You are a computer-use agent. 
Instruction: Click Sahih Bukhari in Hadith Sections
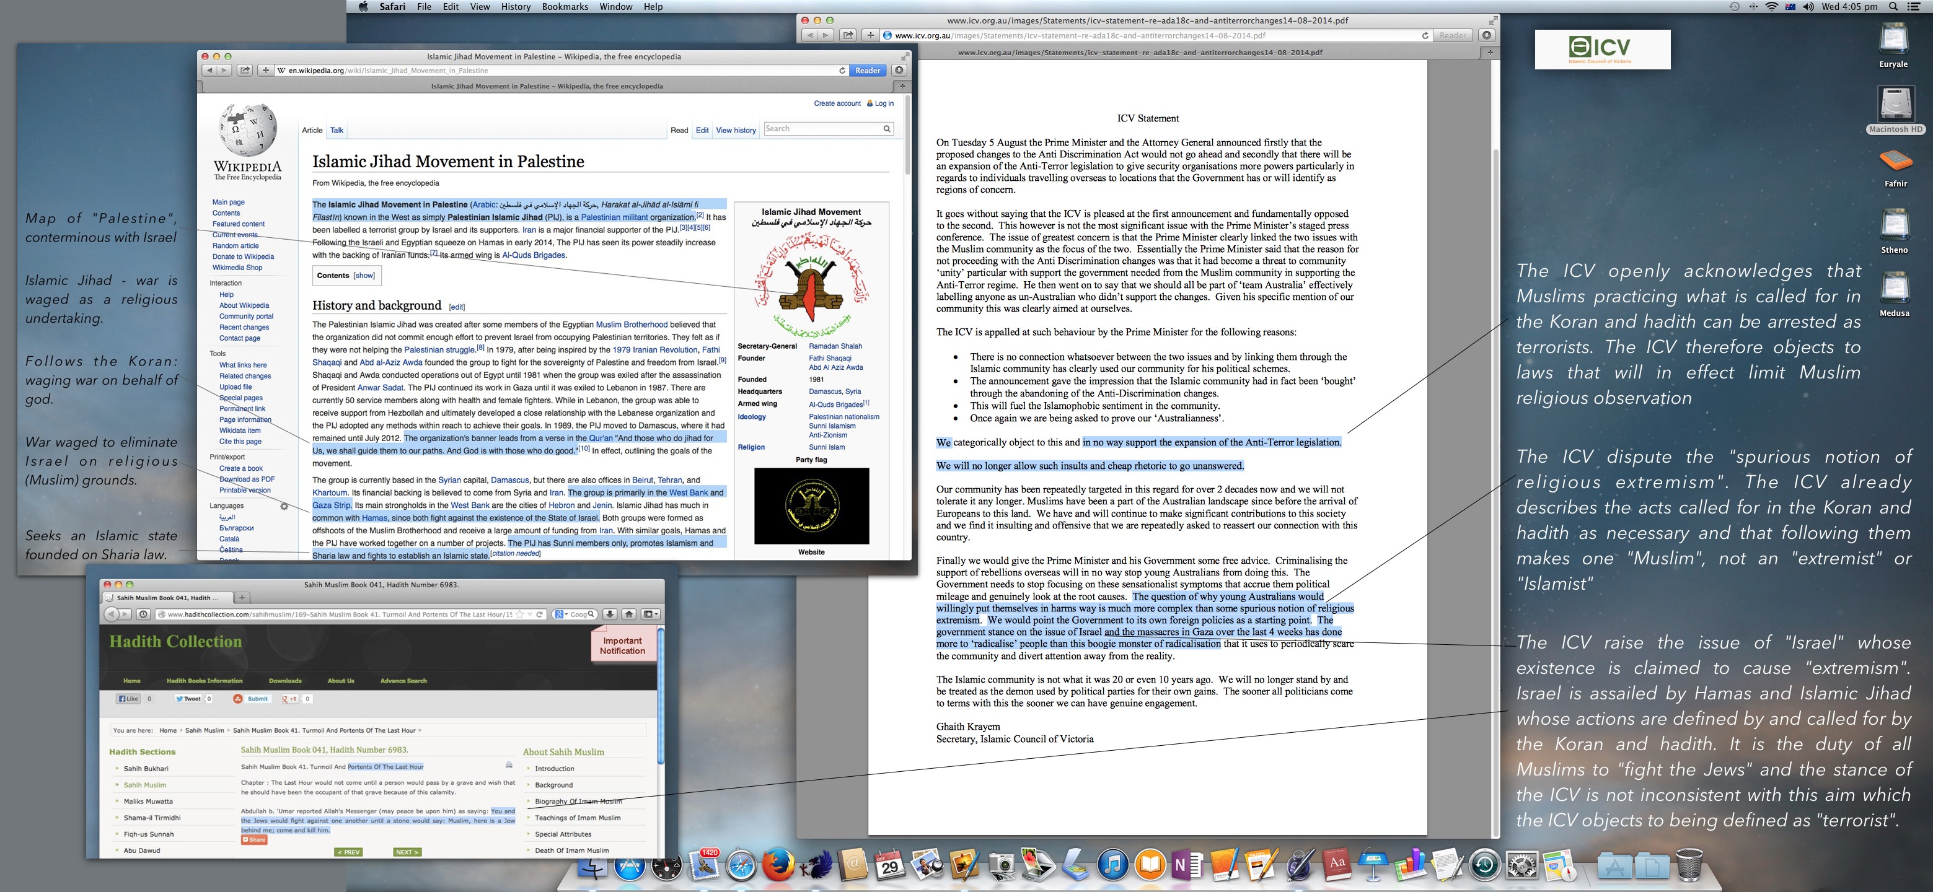pyautogui.click(x=146, y=768)
